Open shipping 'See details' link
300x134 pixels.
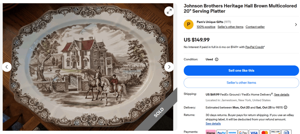[282, 95]
